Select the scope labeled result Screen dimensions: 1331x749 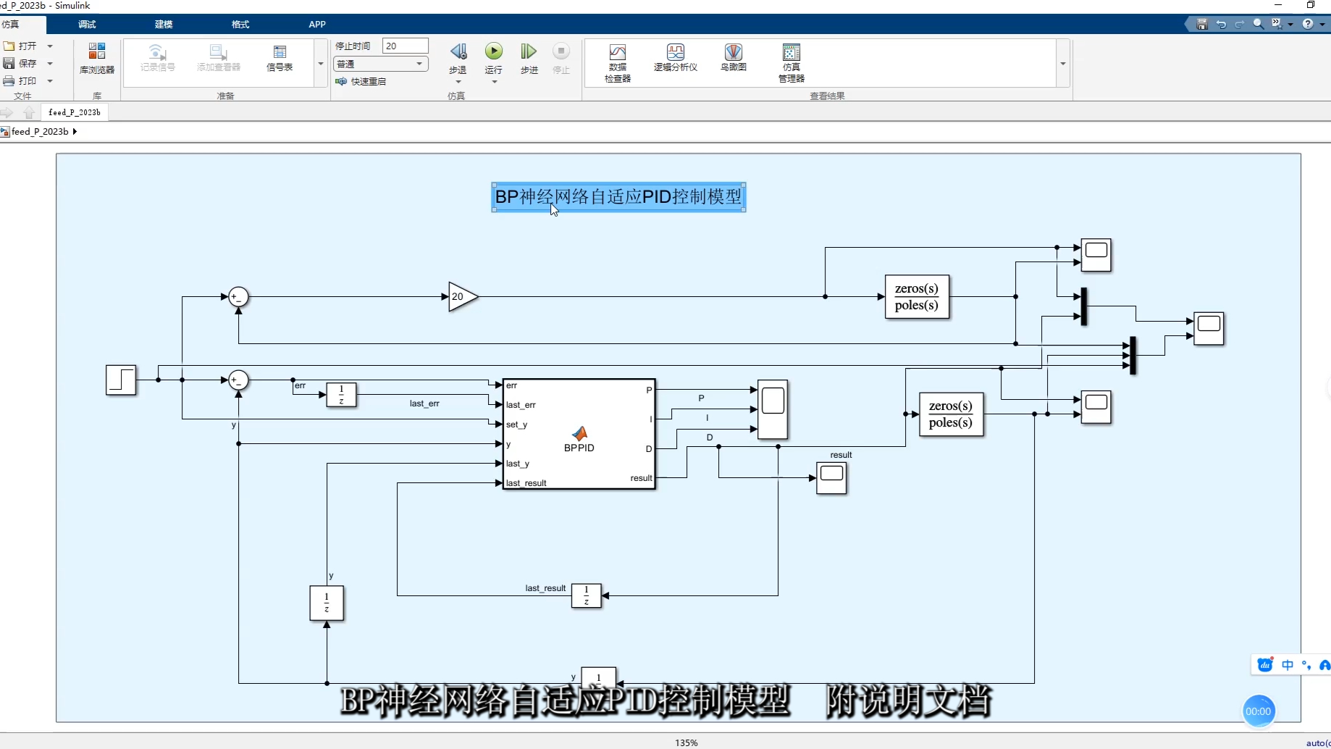tap(831, 477)
